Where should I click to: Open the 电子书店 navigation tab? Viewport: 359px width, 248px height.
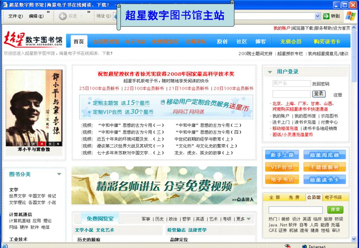click(x=135, y=41)
